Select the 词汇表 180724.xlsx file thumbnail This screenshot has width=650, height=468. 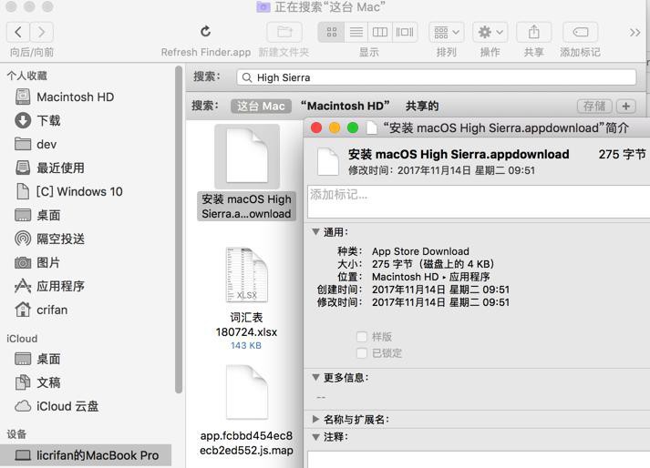click(x=247, y=275)
